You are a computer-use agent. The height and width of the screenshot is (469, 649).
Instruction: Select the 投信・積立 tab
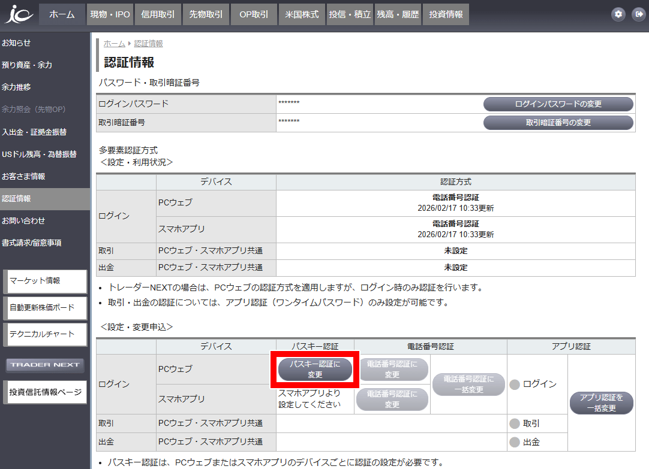click(350, 14)
